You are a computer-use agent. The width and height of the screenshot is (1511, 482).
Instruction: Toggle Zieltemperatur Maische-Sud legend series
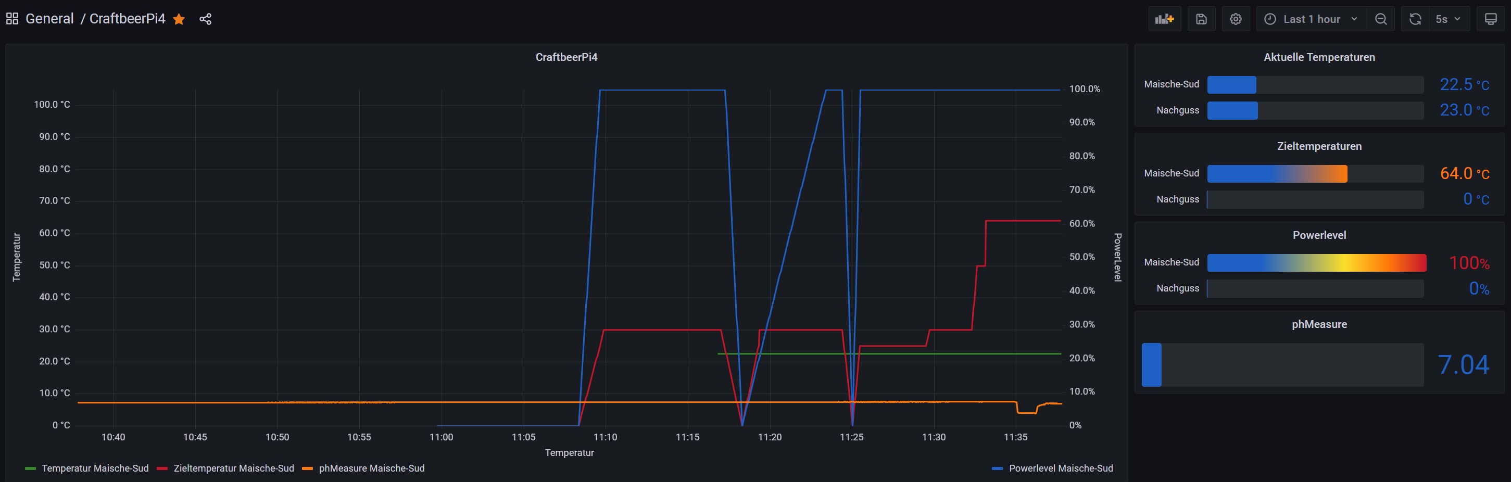coord(233,468)
